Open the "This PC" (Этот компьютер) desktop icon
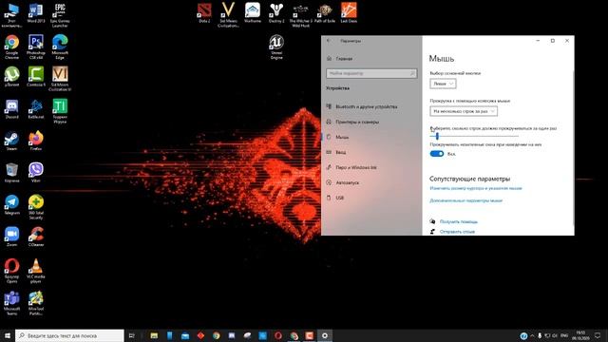The height and width of the screenshot is (342, 608). [x=11, y=15]
